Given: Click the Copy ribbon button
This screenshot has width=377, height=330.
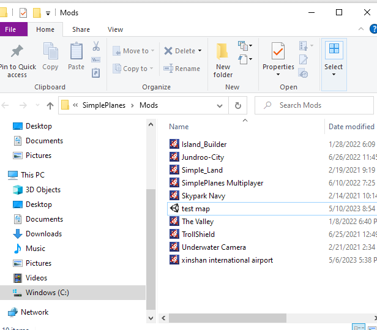Looking at the screenshot, I should pos(50,56).
